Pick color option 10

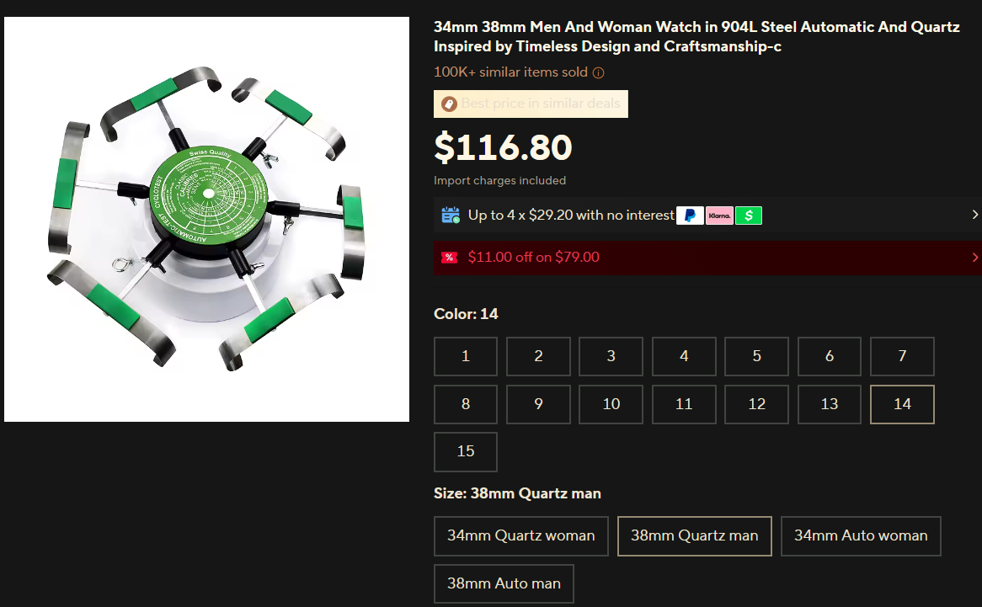[x=611, y=404]
